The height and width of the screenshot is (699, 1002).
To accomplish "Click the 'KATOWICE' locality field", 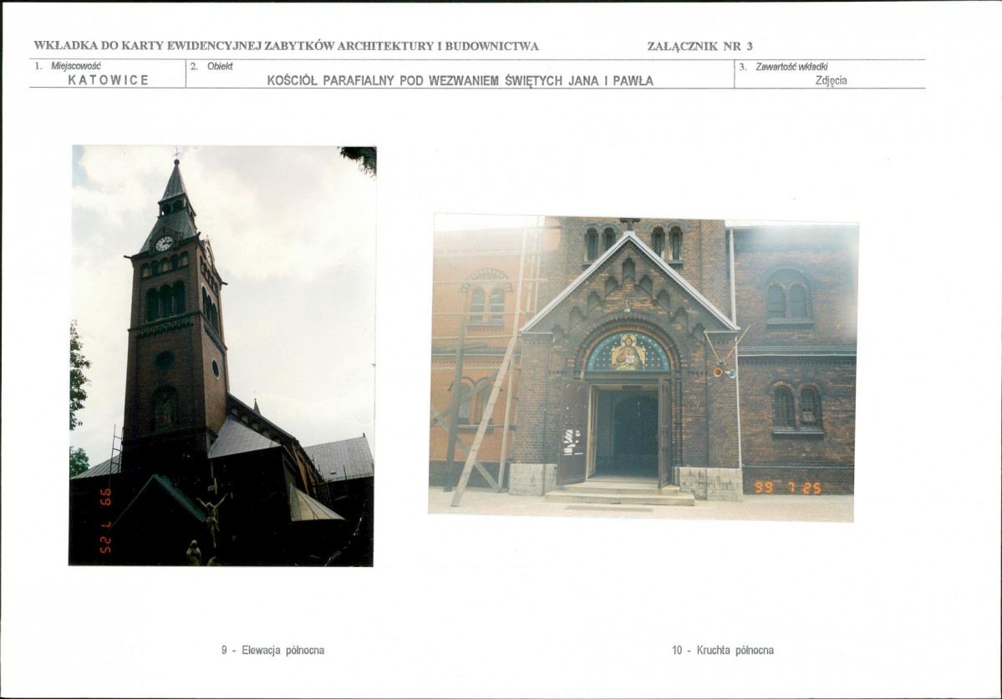I will pos(108,80).
